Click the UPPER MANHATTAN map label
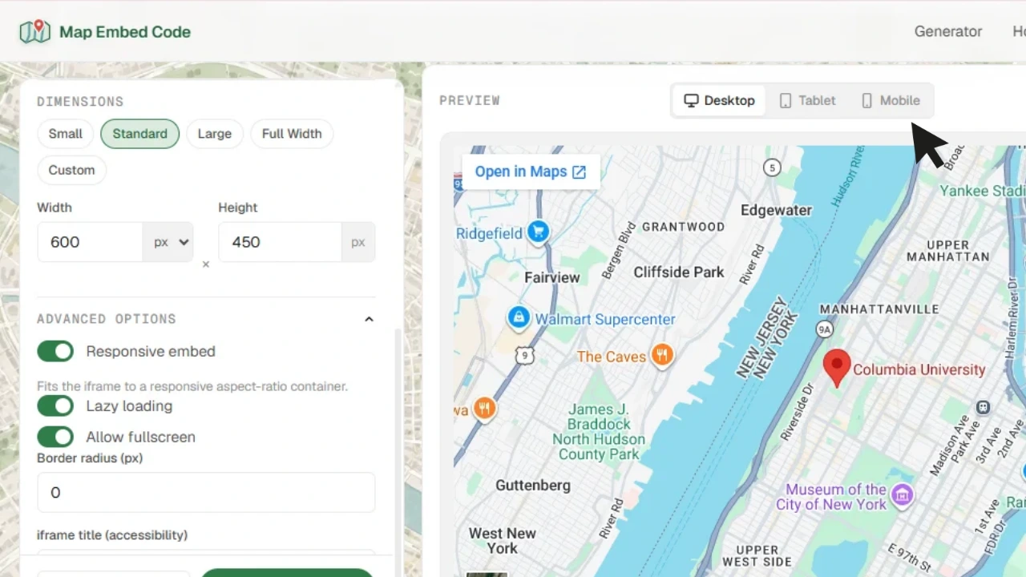 click(947, 251)
